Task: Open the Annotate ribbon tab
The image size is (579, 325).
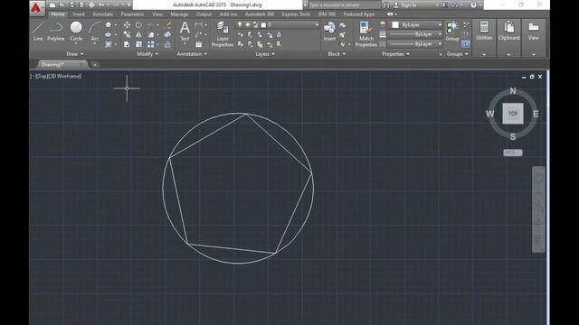Action: pos(102,14)
